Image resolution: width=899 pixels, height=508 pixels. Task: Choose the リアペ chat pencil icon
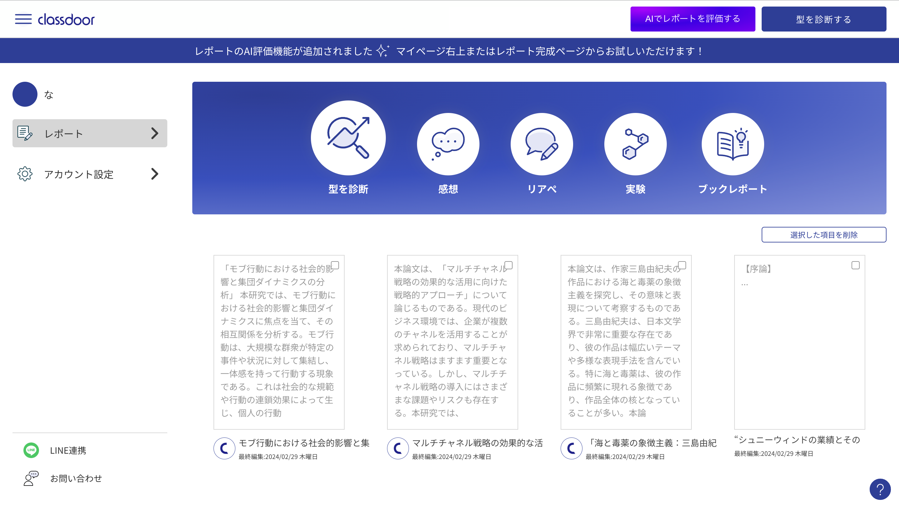click(541, 144)
